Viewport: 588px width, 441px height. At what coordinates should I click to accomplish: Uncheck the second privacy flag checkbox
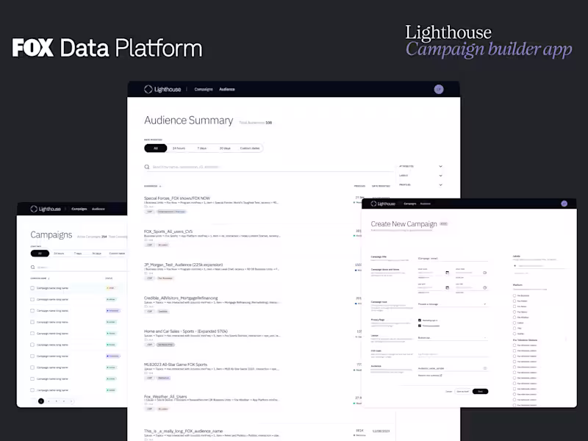click(420, 326)
